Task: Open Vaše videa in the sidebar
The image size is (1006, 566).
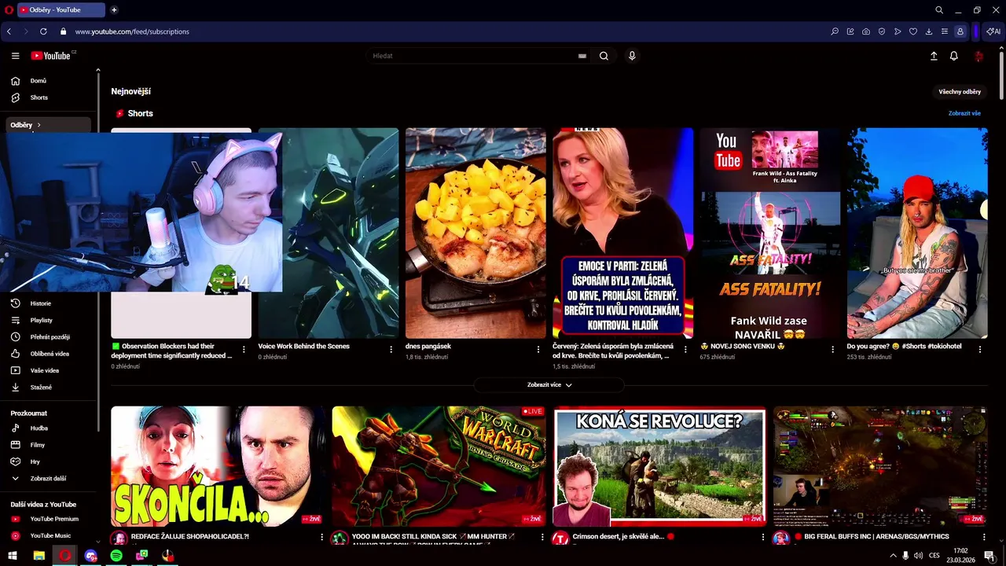Action: click(x=49, y=370)
